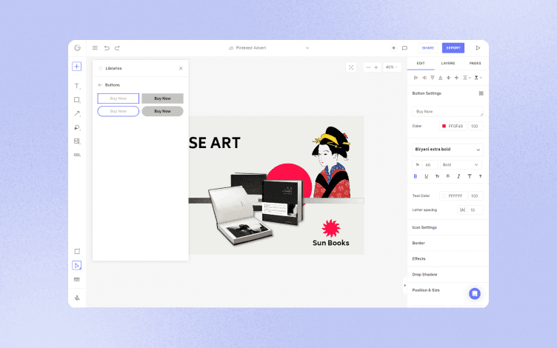The width and height of the screenshot is (557, 348).
Task: Open the Biryani extra bold font dropdown
Action: pos(447,150)
